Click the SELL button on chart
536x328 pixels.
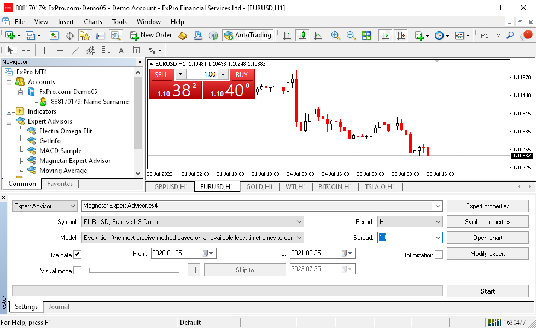click(x=161, y=75)
